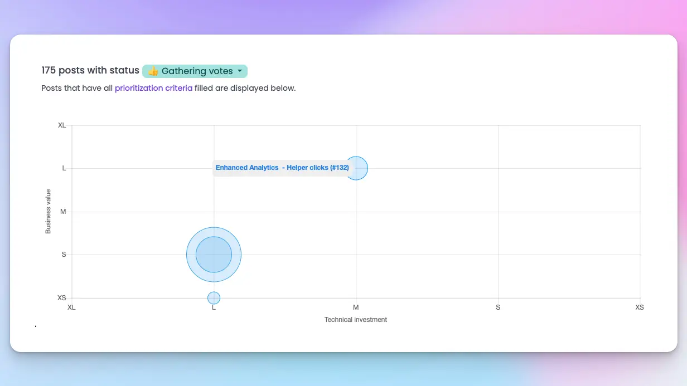
Task: Click the XL label on Technical investment axis
Action: pyautogui.click(x=71, y=307)
